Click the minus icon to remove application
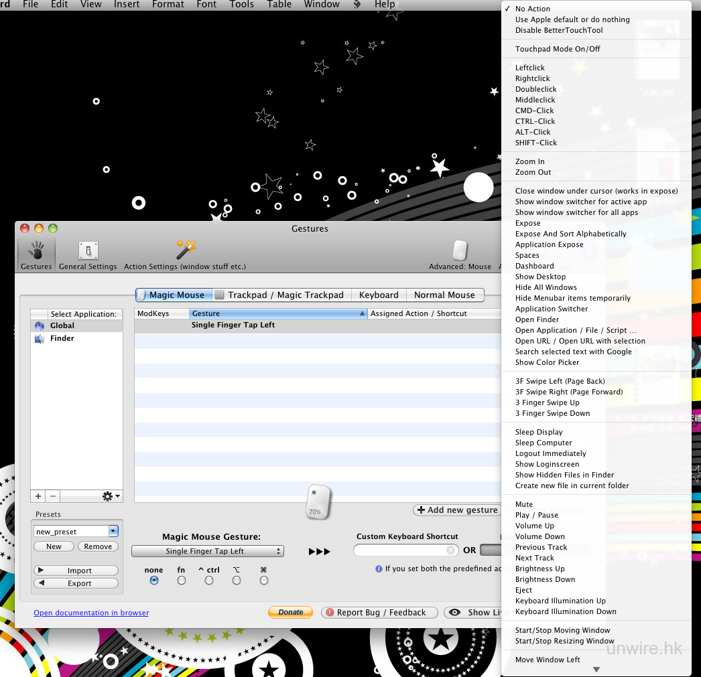Image resolution: width=701 pixels, height=677 pixels. 53,496
